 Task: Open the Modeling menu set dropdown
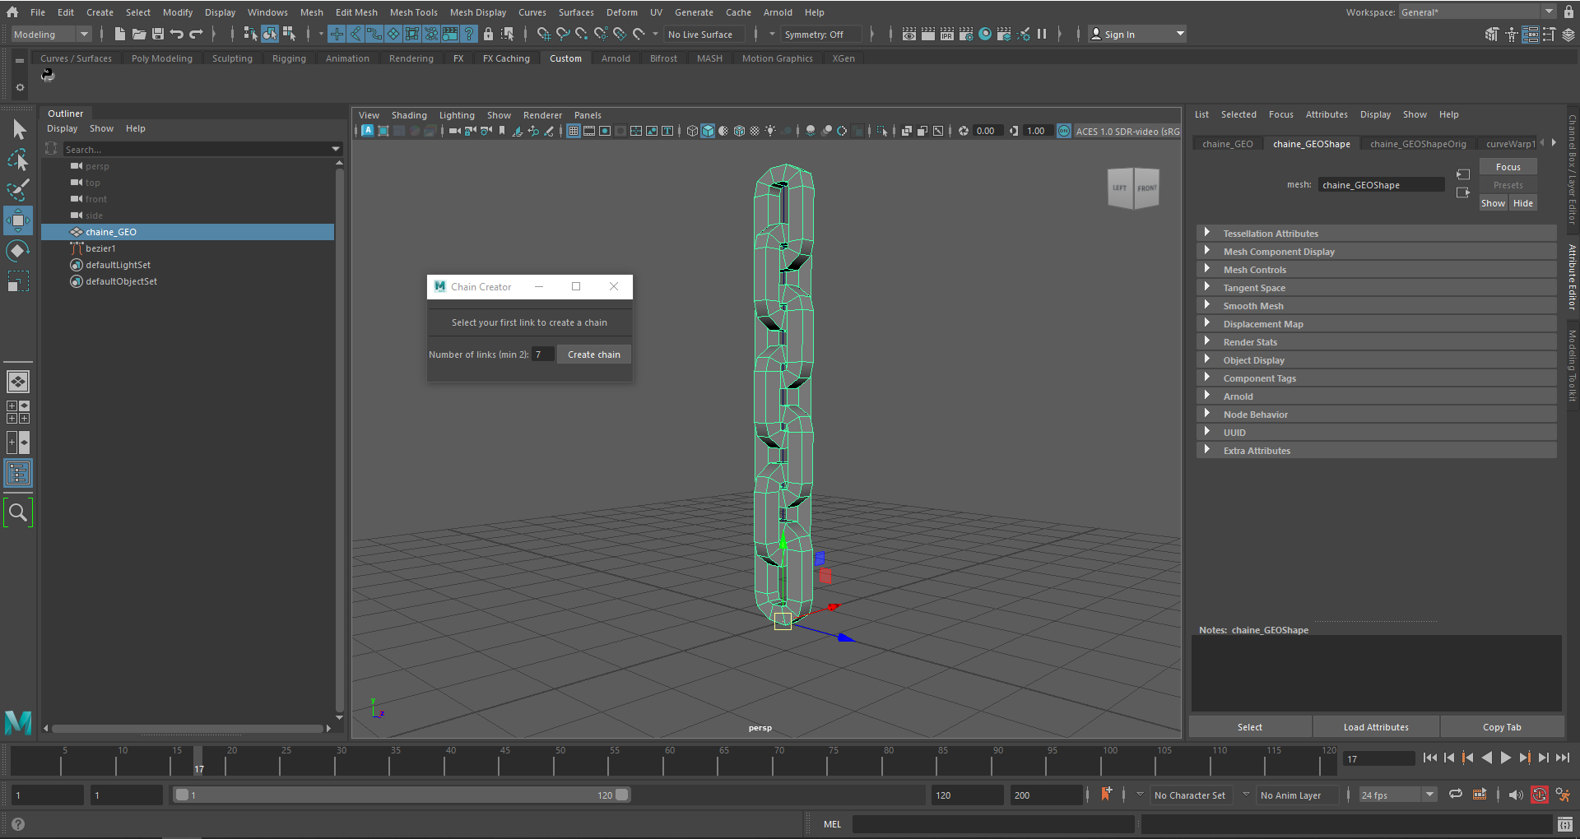tap(51, 34)
